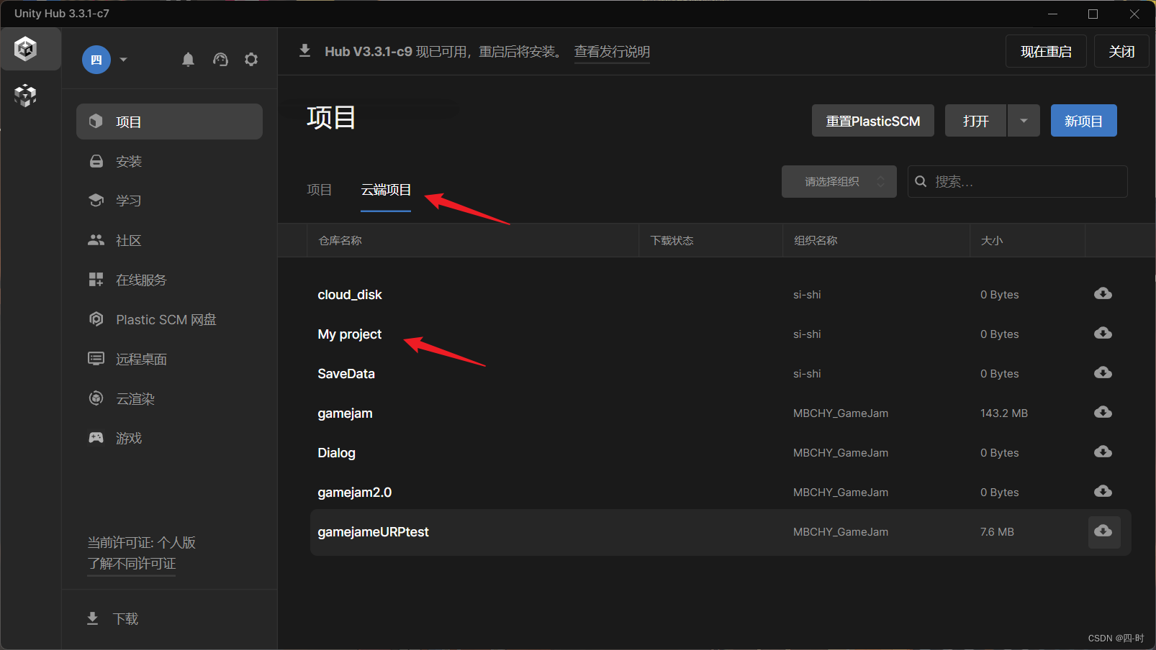Open the account avatar menu
The width and height of the screenshot is (1156, 650).
point(96,60)
